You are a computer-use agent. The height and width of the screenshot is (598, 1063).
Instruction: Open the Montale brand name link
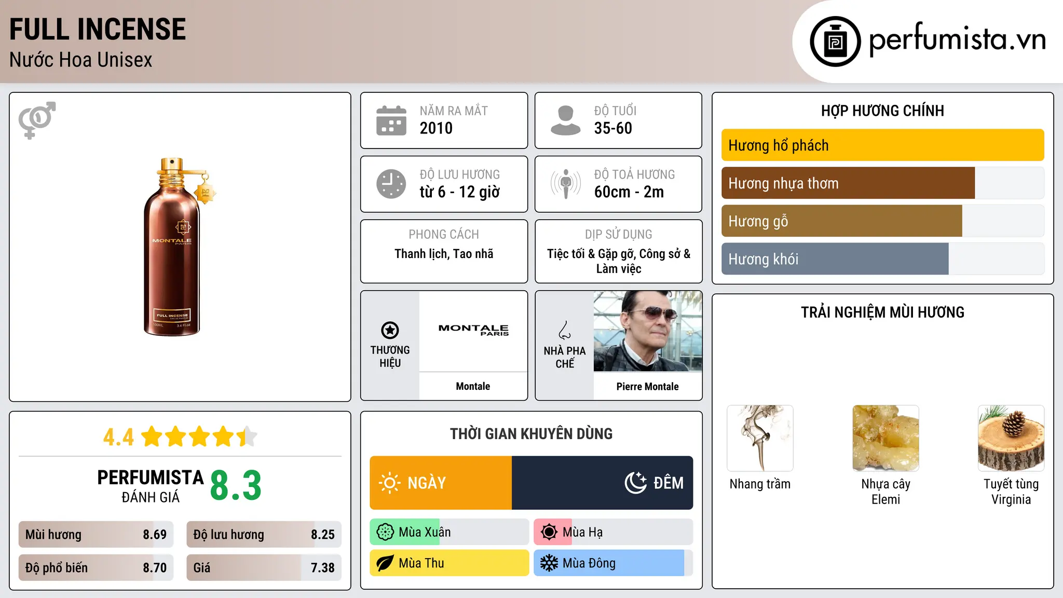(x=473, y=386)
